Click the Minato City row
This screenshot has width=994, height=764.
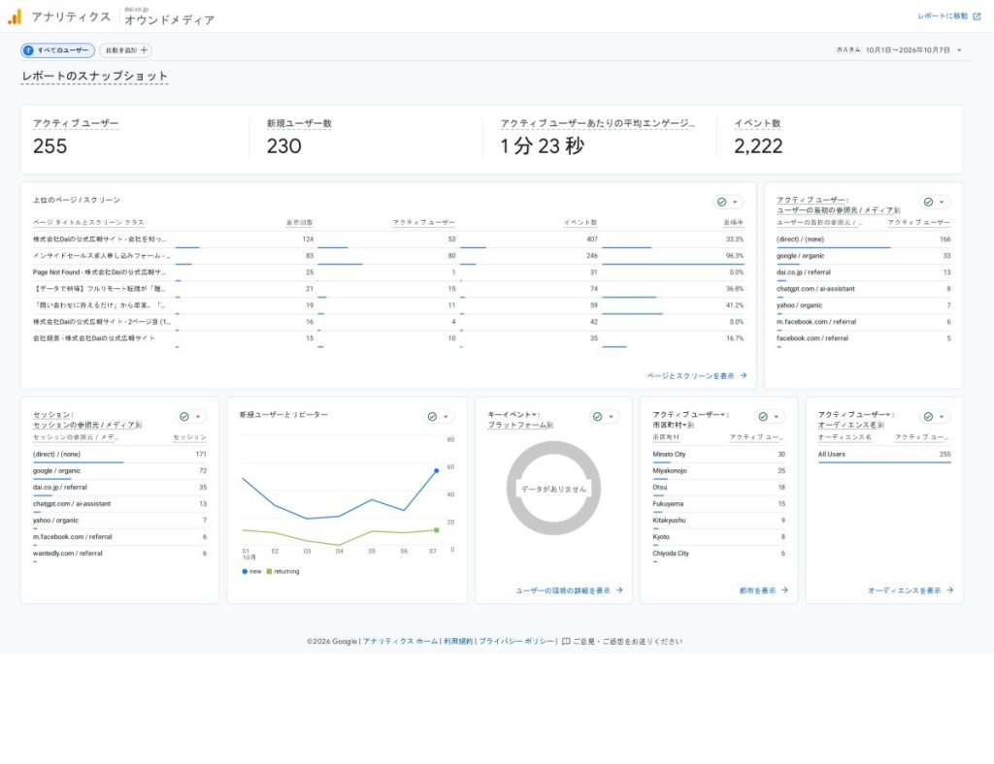(719, 455)
